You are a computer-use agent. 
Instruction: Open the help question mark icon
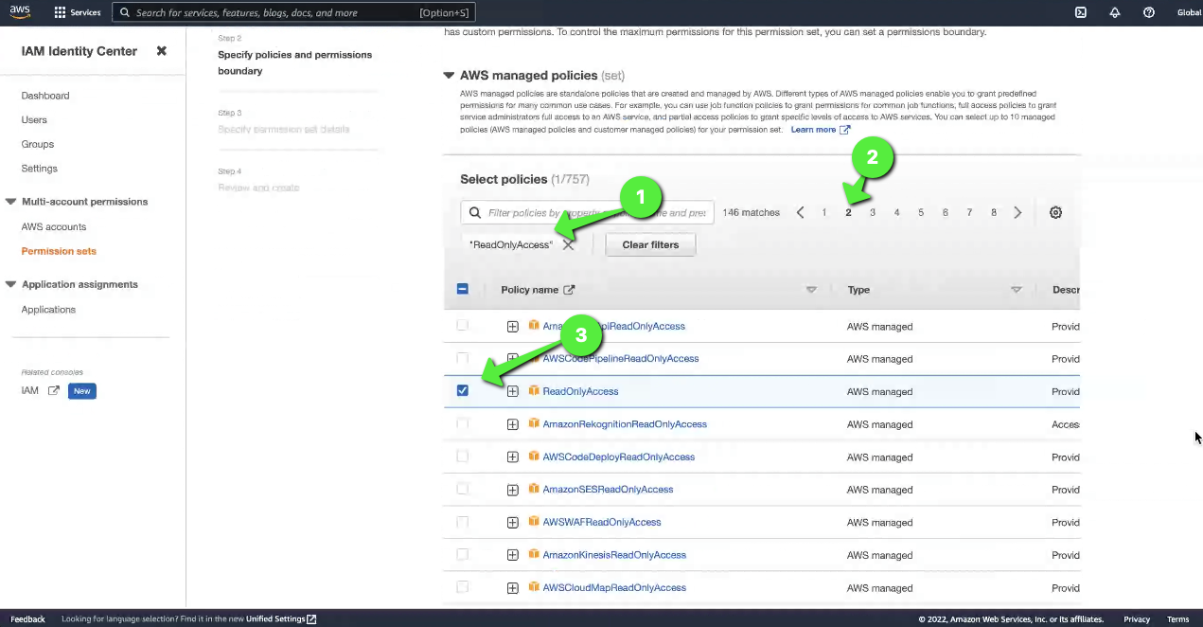(x=1148, y=12)
